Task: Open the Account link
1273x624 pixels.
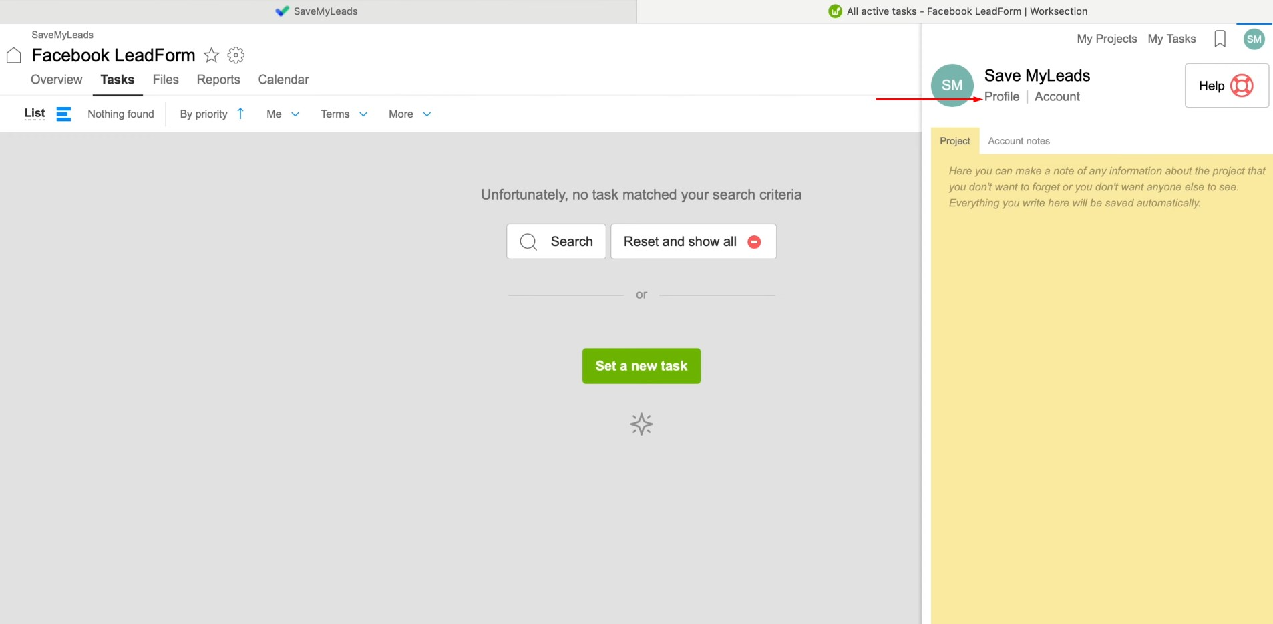Action: (x=1057, y=96)
